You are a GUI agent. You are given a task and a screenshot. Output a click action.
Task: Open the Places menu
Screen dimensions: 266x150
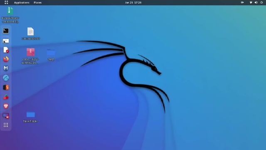click(38, 2)
